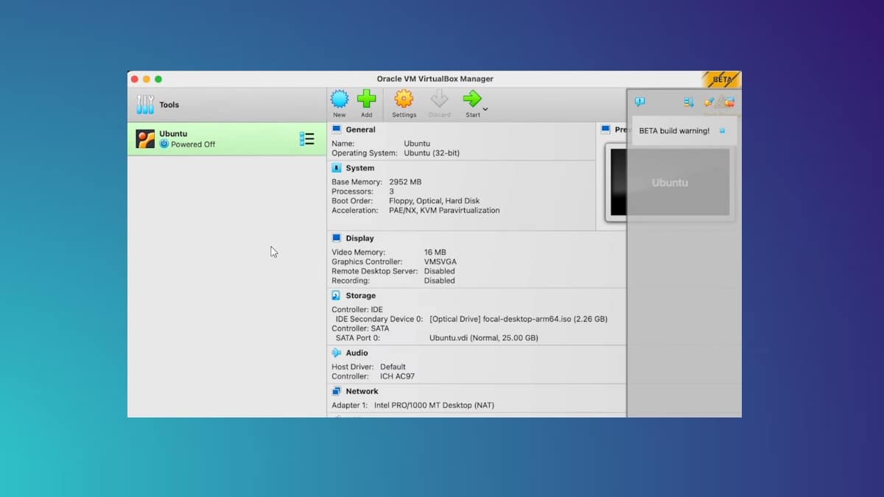Click the New machine toolbar icon
Screen dimensions: 884x497
point(339,99)
